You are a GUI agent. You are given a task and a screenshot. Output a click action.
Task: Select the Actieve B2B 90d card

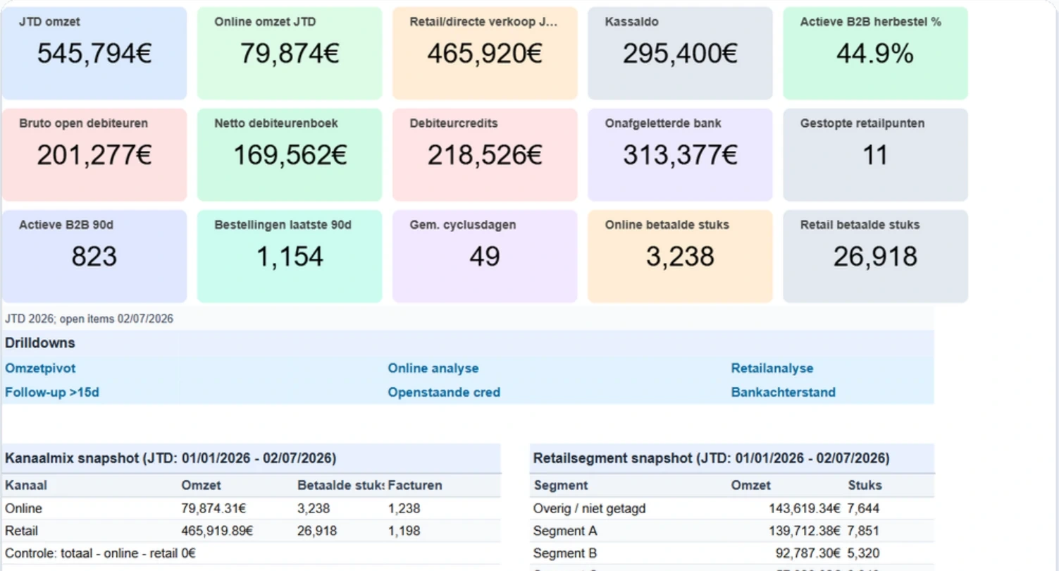[x=94, y=257]
